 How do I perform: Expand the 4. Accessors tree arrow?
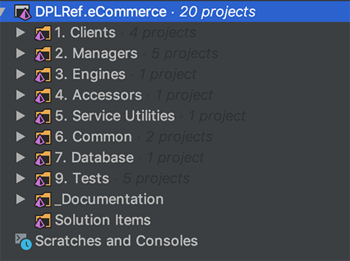pos(20,95)
